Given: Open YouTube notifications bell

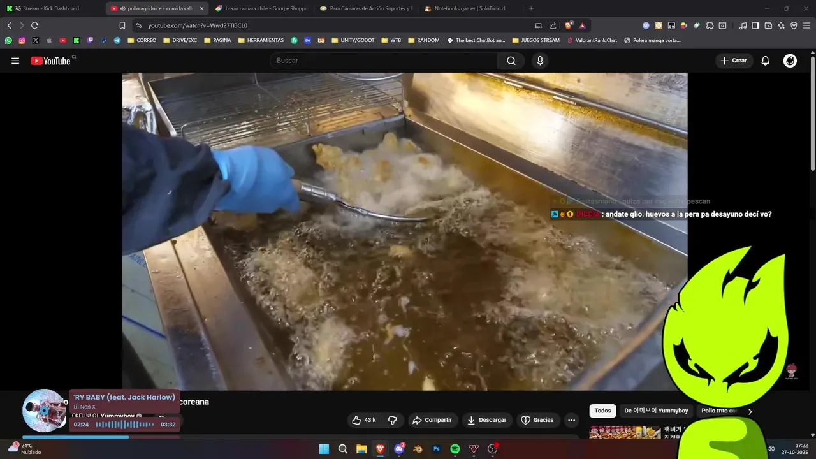Looking at the screenshot, I should (766, 61).
